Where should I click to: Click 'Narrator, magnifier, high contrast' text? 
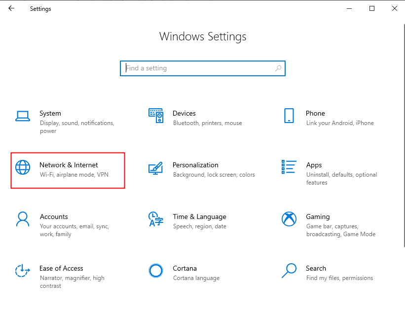tap(72, 282)
